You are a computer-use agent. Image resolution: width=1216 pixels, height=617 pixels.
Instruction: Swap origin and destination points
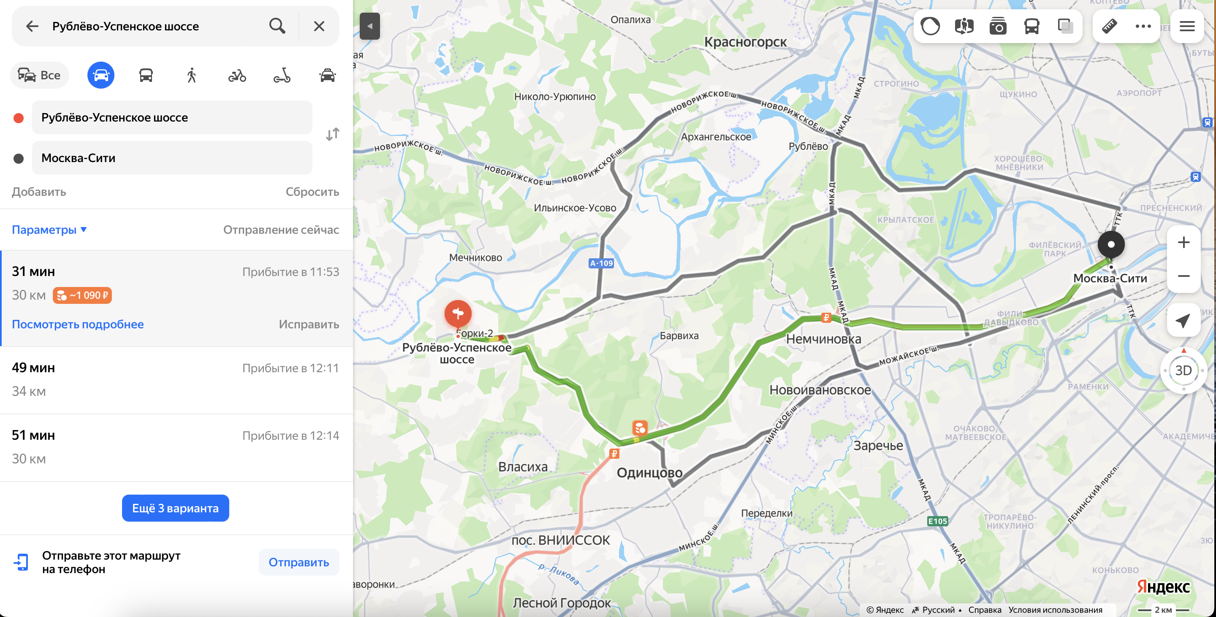pos(332,135)
